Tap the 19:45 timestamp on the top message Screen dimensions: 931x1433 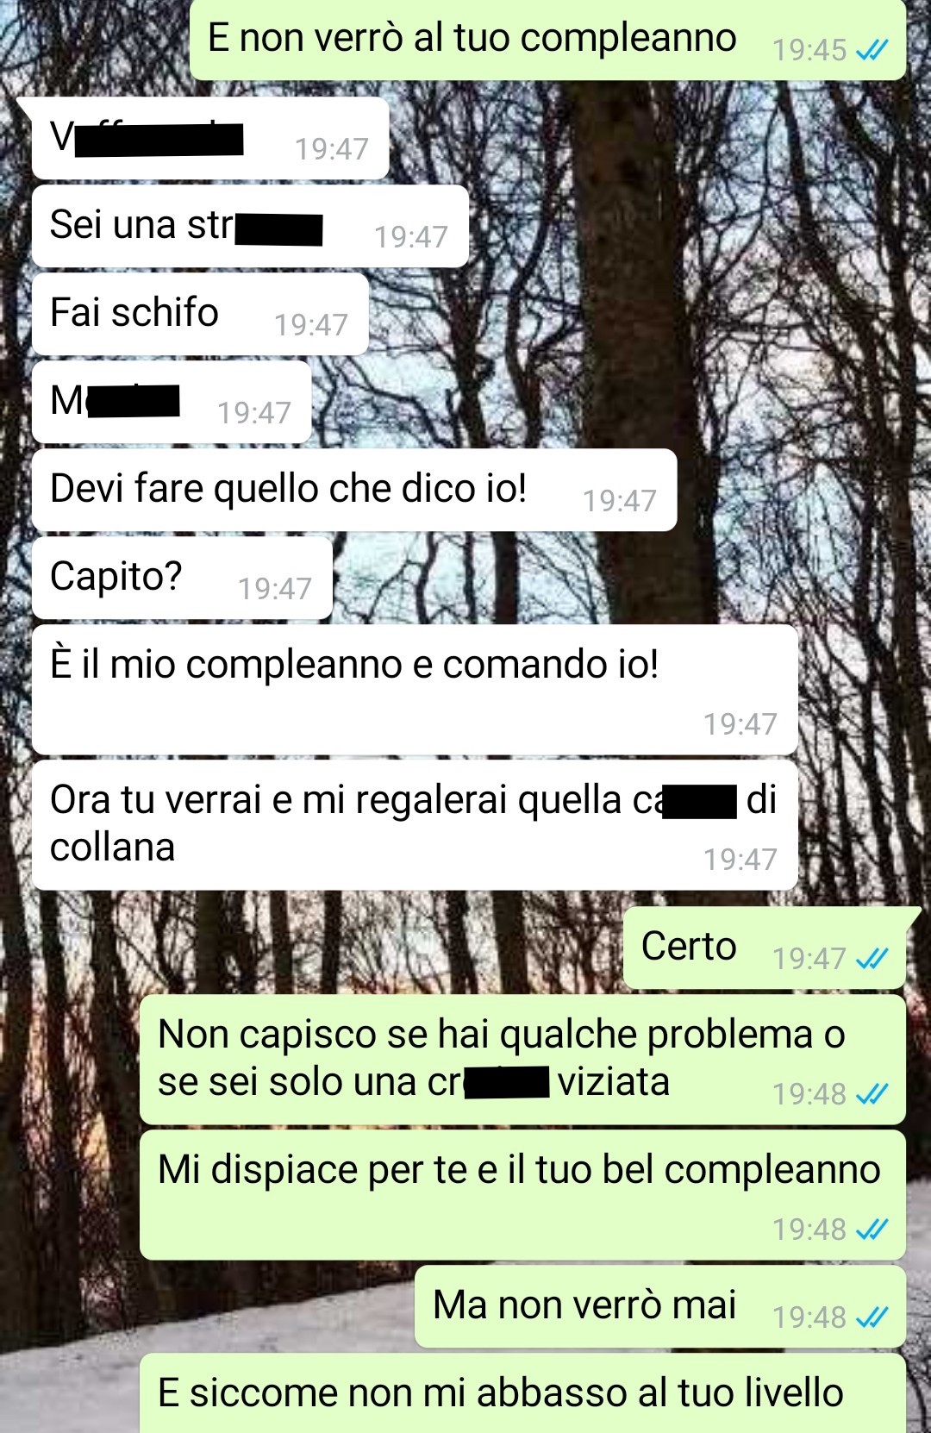809,51
